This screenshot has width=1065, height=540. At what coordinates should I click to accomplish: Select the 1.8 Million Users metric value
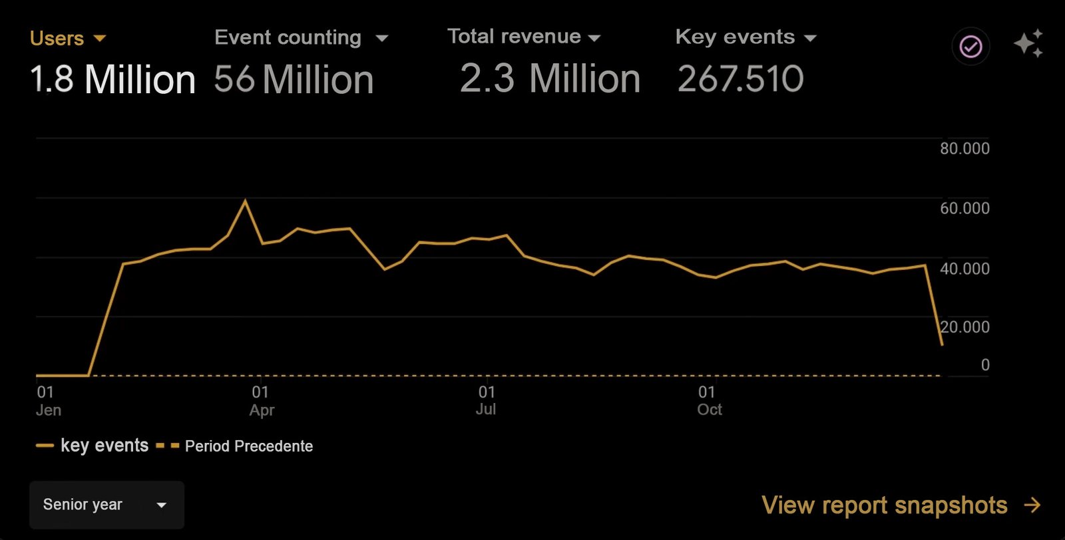(x=112, y=79)
